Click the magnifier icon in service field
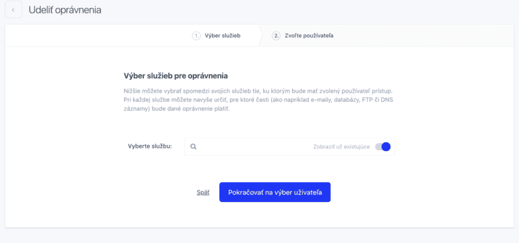This screenshot has height=243, width=519. coord(194,147)
